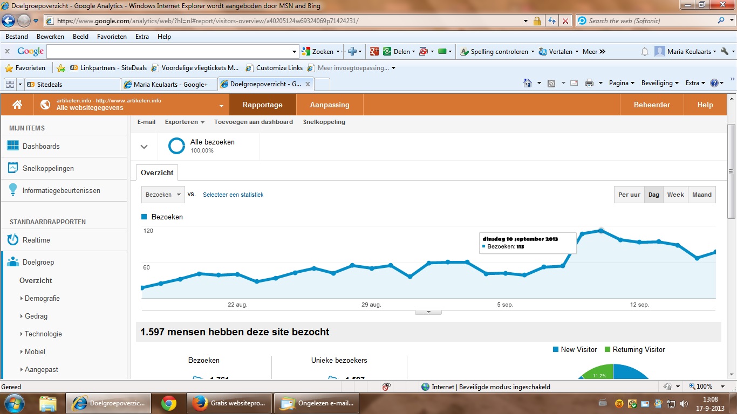Click the E-mail report button
Screen dimensions: 737x414
(146, 122)
